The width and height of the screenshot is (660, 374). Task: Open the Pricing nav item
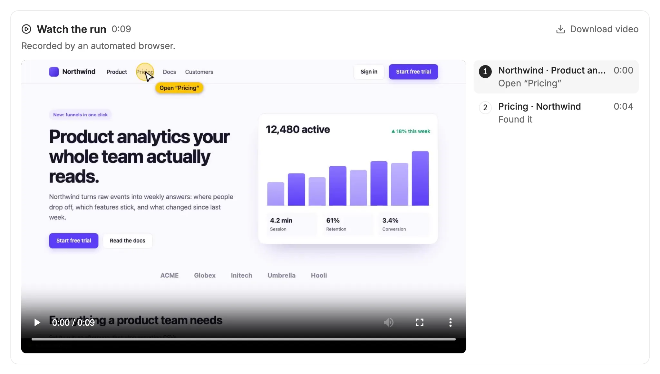[x=145, y=72]
